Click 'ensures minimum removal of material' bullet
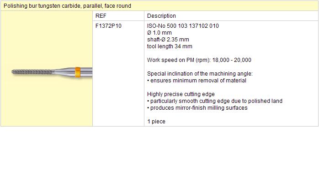The height and width of the screenshot is (178, 319). click(x=197, y=81)
